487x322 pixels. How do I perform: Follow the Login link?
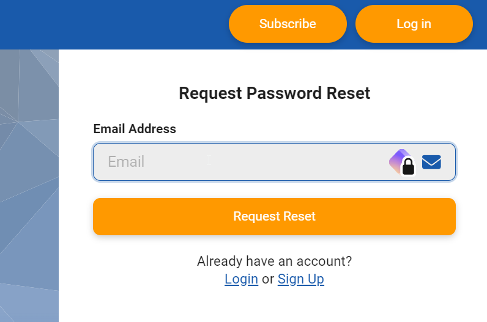[241, 279]
